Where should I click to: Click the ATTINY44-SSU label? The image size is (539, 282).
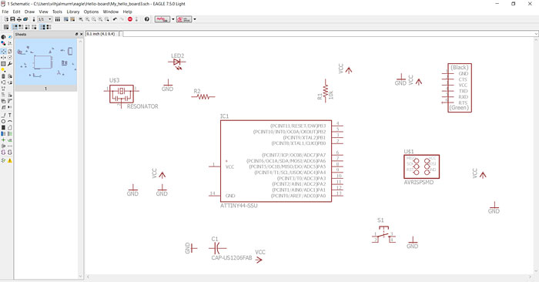(x=239, y=206)
